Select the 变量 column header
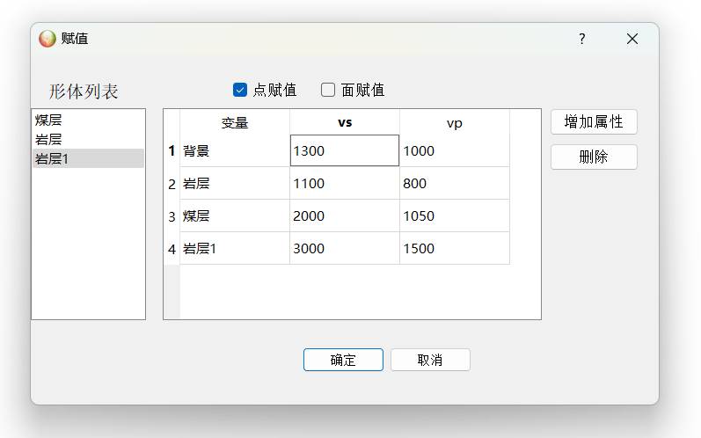 click(x=235, y=122)
